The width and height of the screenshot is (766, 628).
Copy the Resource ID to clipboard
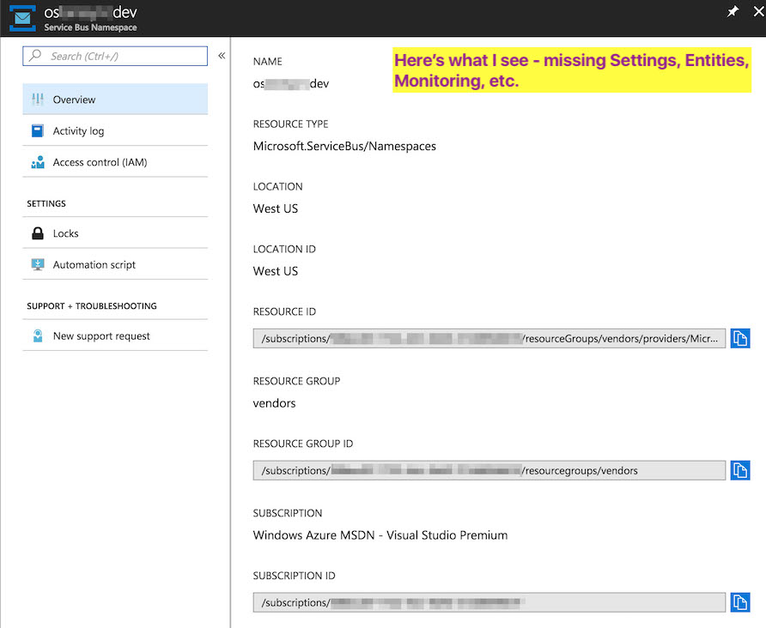(x=740, y=338)
